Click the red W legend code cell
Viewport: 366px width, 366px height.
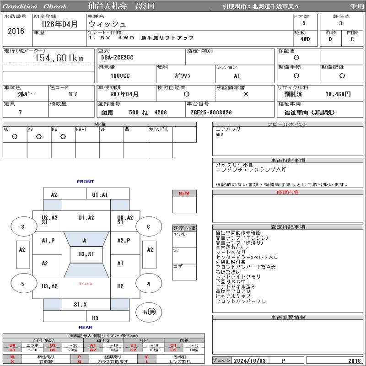12,357
